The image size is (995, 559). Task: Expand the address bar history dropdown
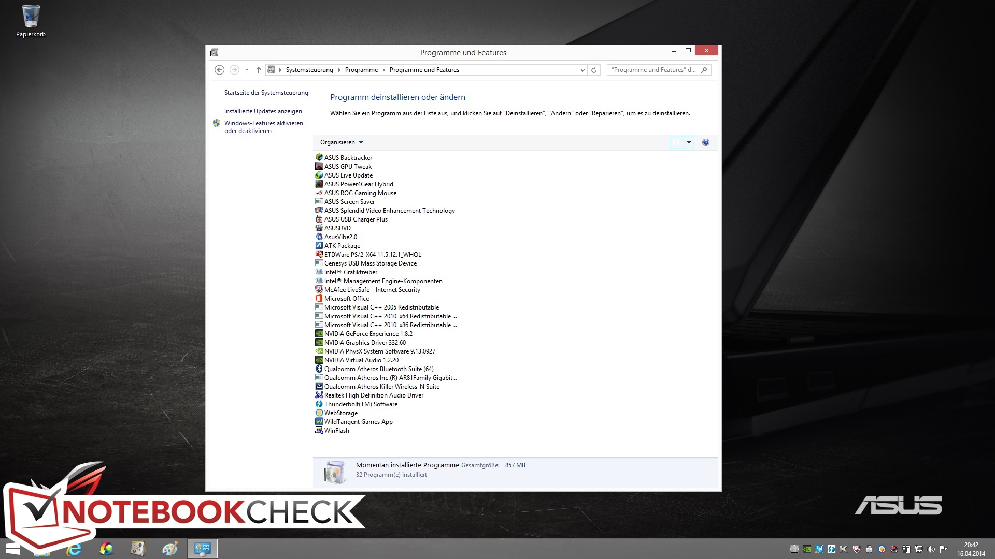582,70
